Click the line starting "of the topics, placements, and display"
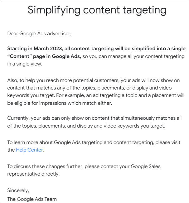This screenshot has width=189, height=203. click(86, 126)
